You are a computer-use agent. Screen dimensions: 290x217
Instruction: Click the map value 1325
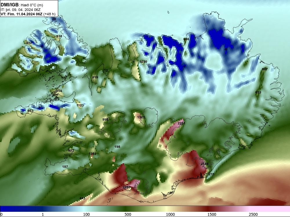(x=141, y=117)
